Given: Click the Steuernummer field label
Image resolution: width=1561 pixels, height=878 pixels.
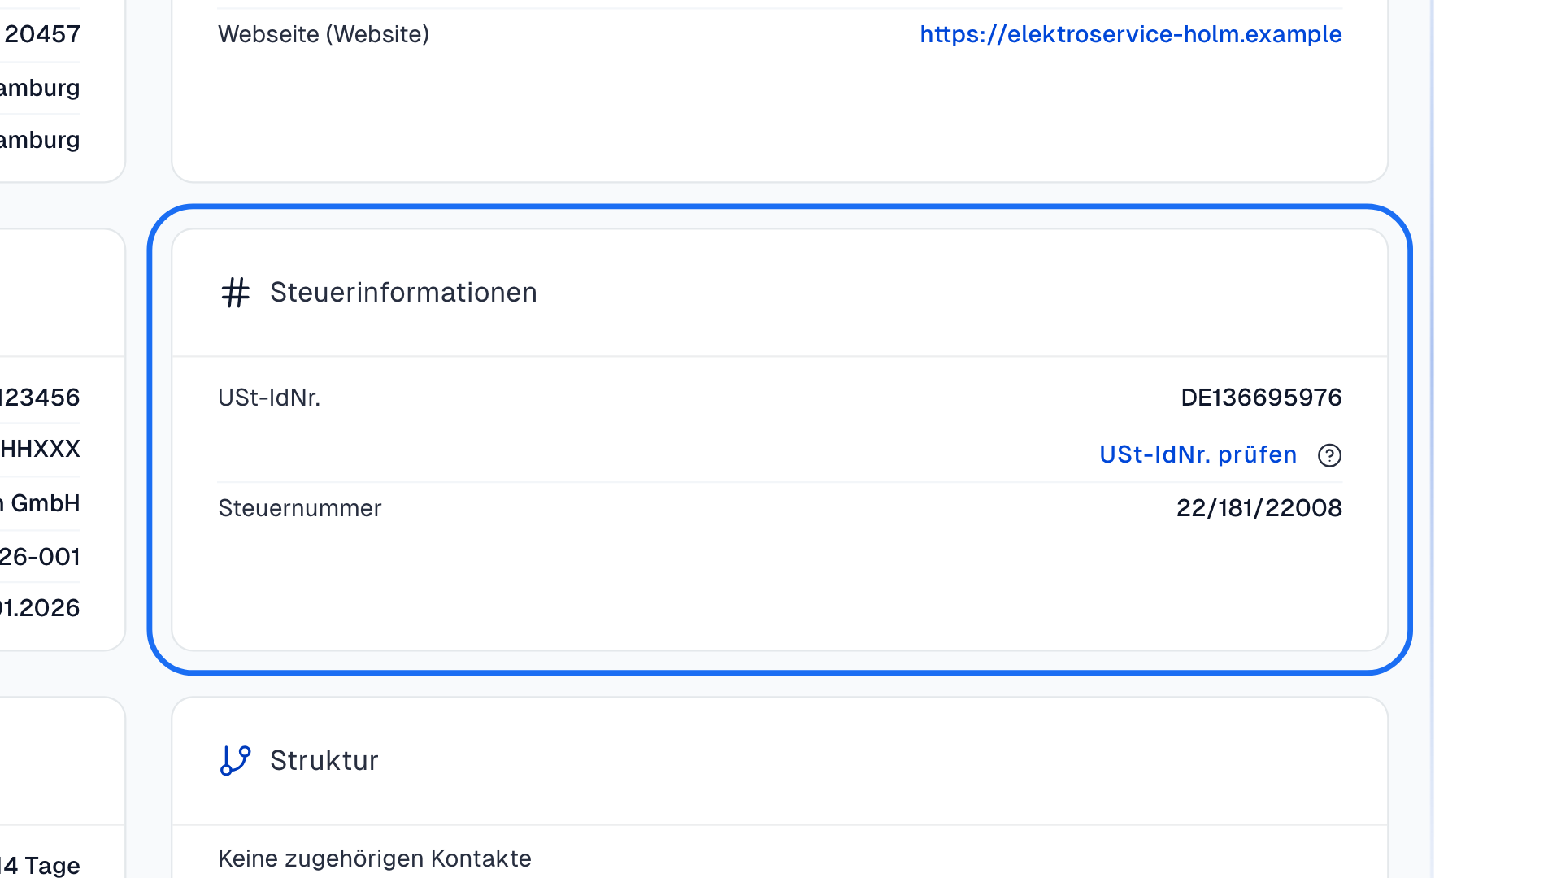Looking at the screenshot, I should pos(299,508).
